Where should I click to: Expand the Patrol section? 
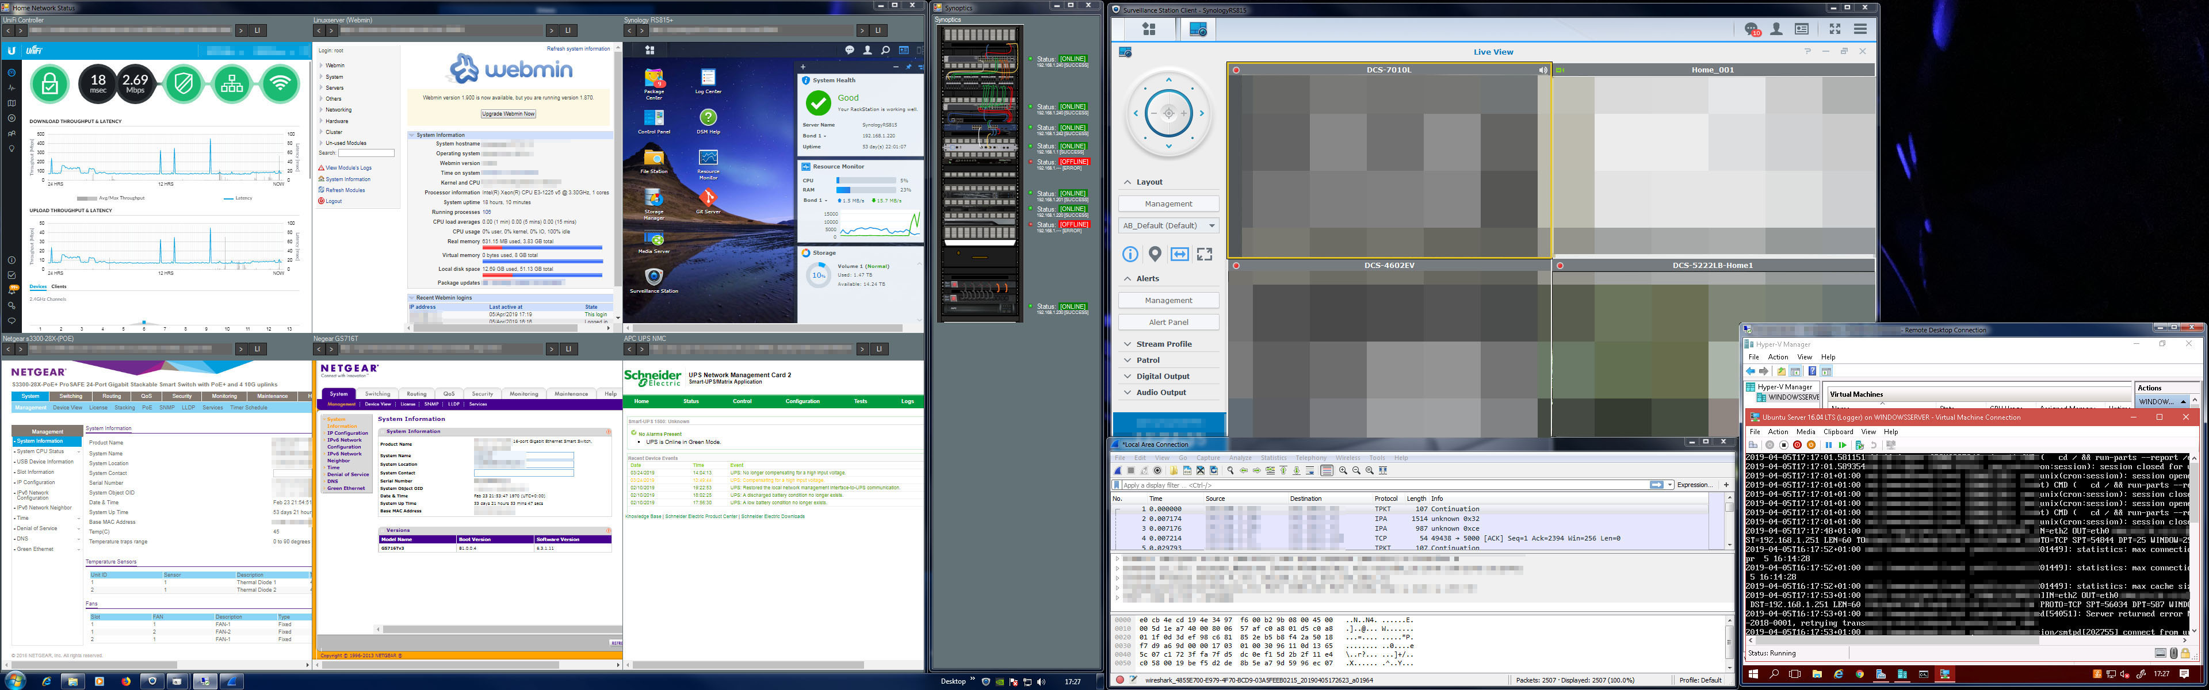1148,360
